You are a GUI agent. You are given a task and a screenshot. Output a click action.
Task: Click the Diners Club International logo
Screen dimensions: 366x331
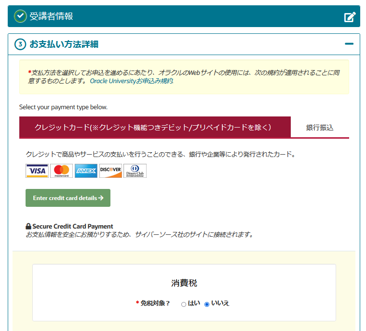(x=135, y=171)
